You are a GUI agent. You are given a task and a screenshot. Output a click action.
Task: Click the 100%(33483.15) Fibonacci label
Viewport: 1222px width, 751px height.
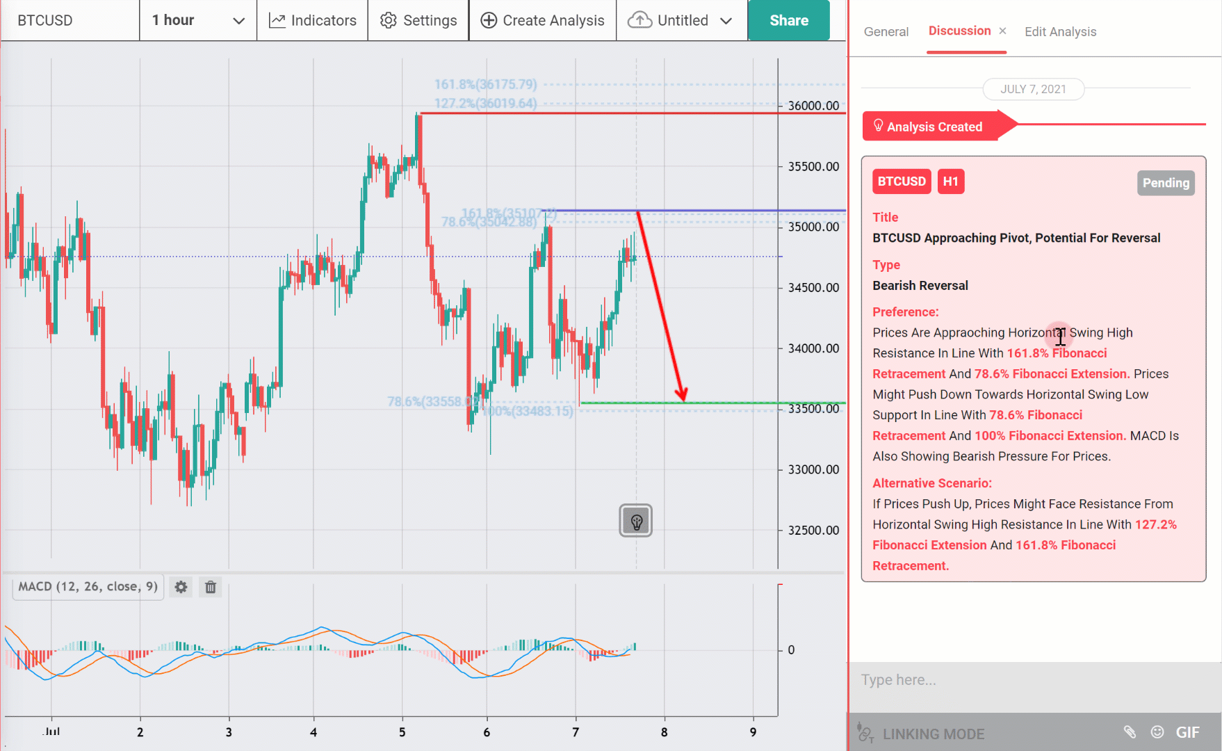click(x=528, y=411)
